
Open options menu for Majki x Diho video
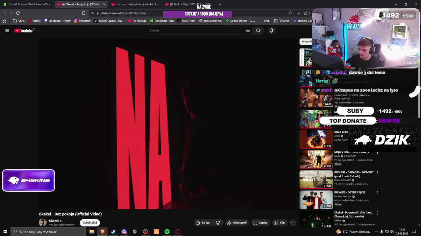click(x=377, y=153)
